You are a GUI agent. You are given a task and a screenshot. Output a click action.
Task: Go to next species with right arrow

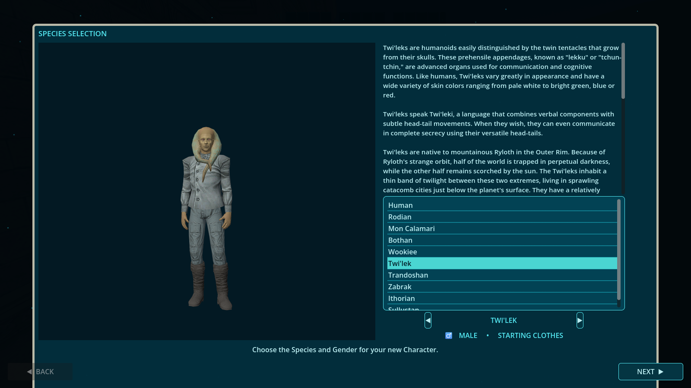[x=580, y=320]
